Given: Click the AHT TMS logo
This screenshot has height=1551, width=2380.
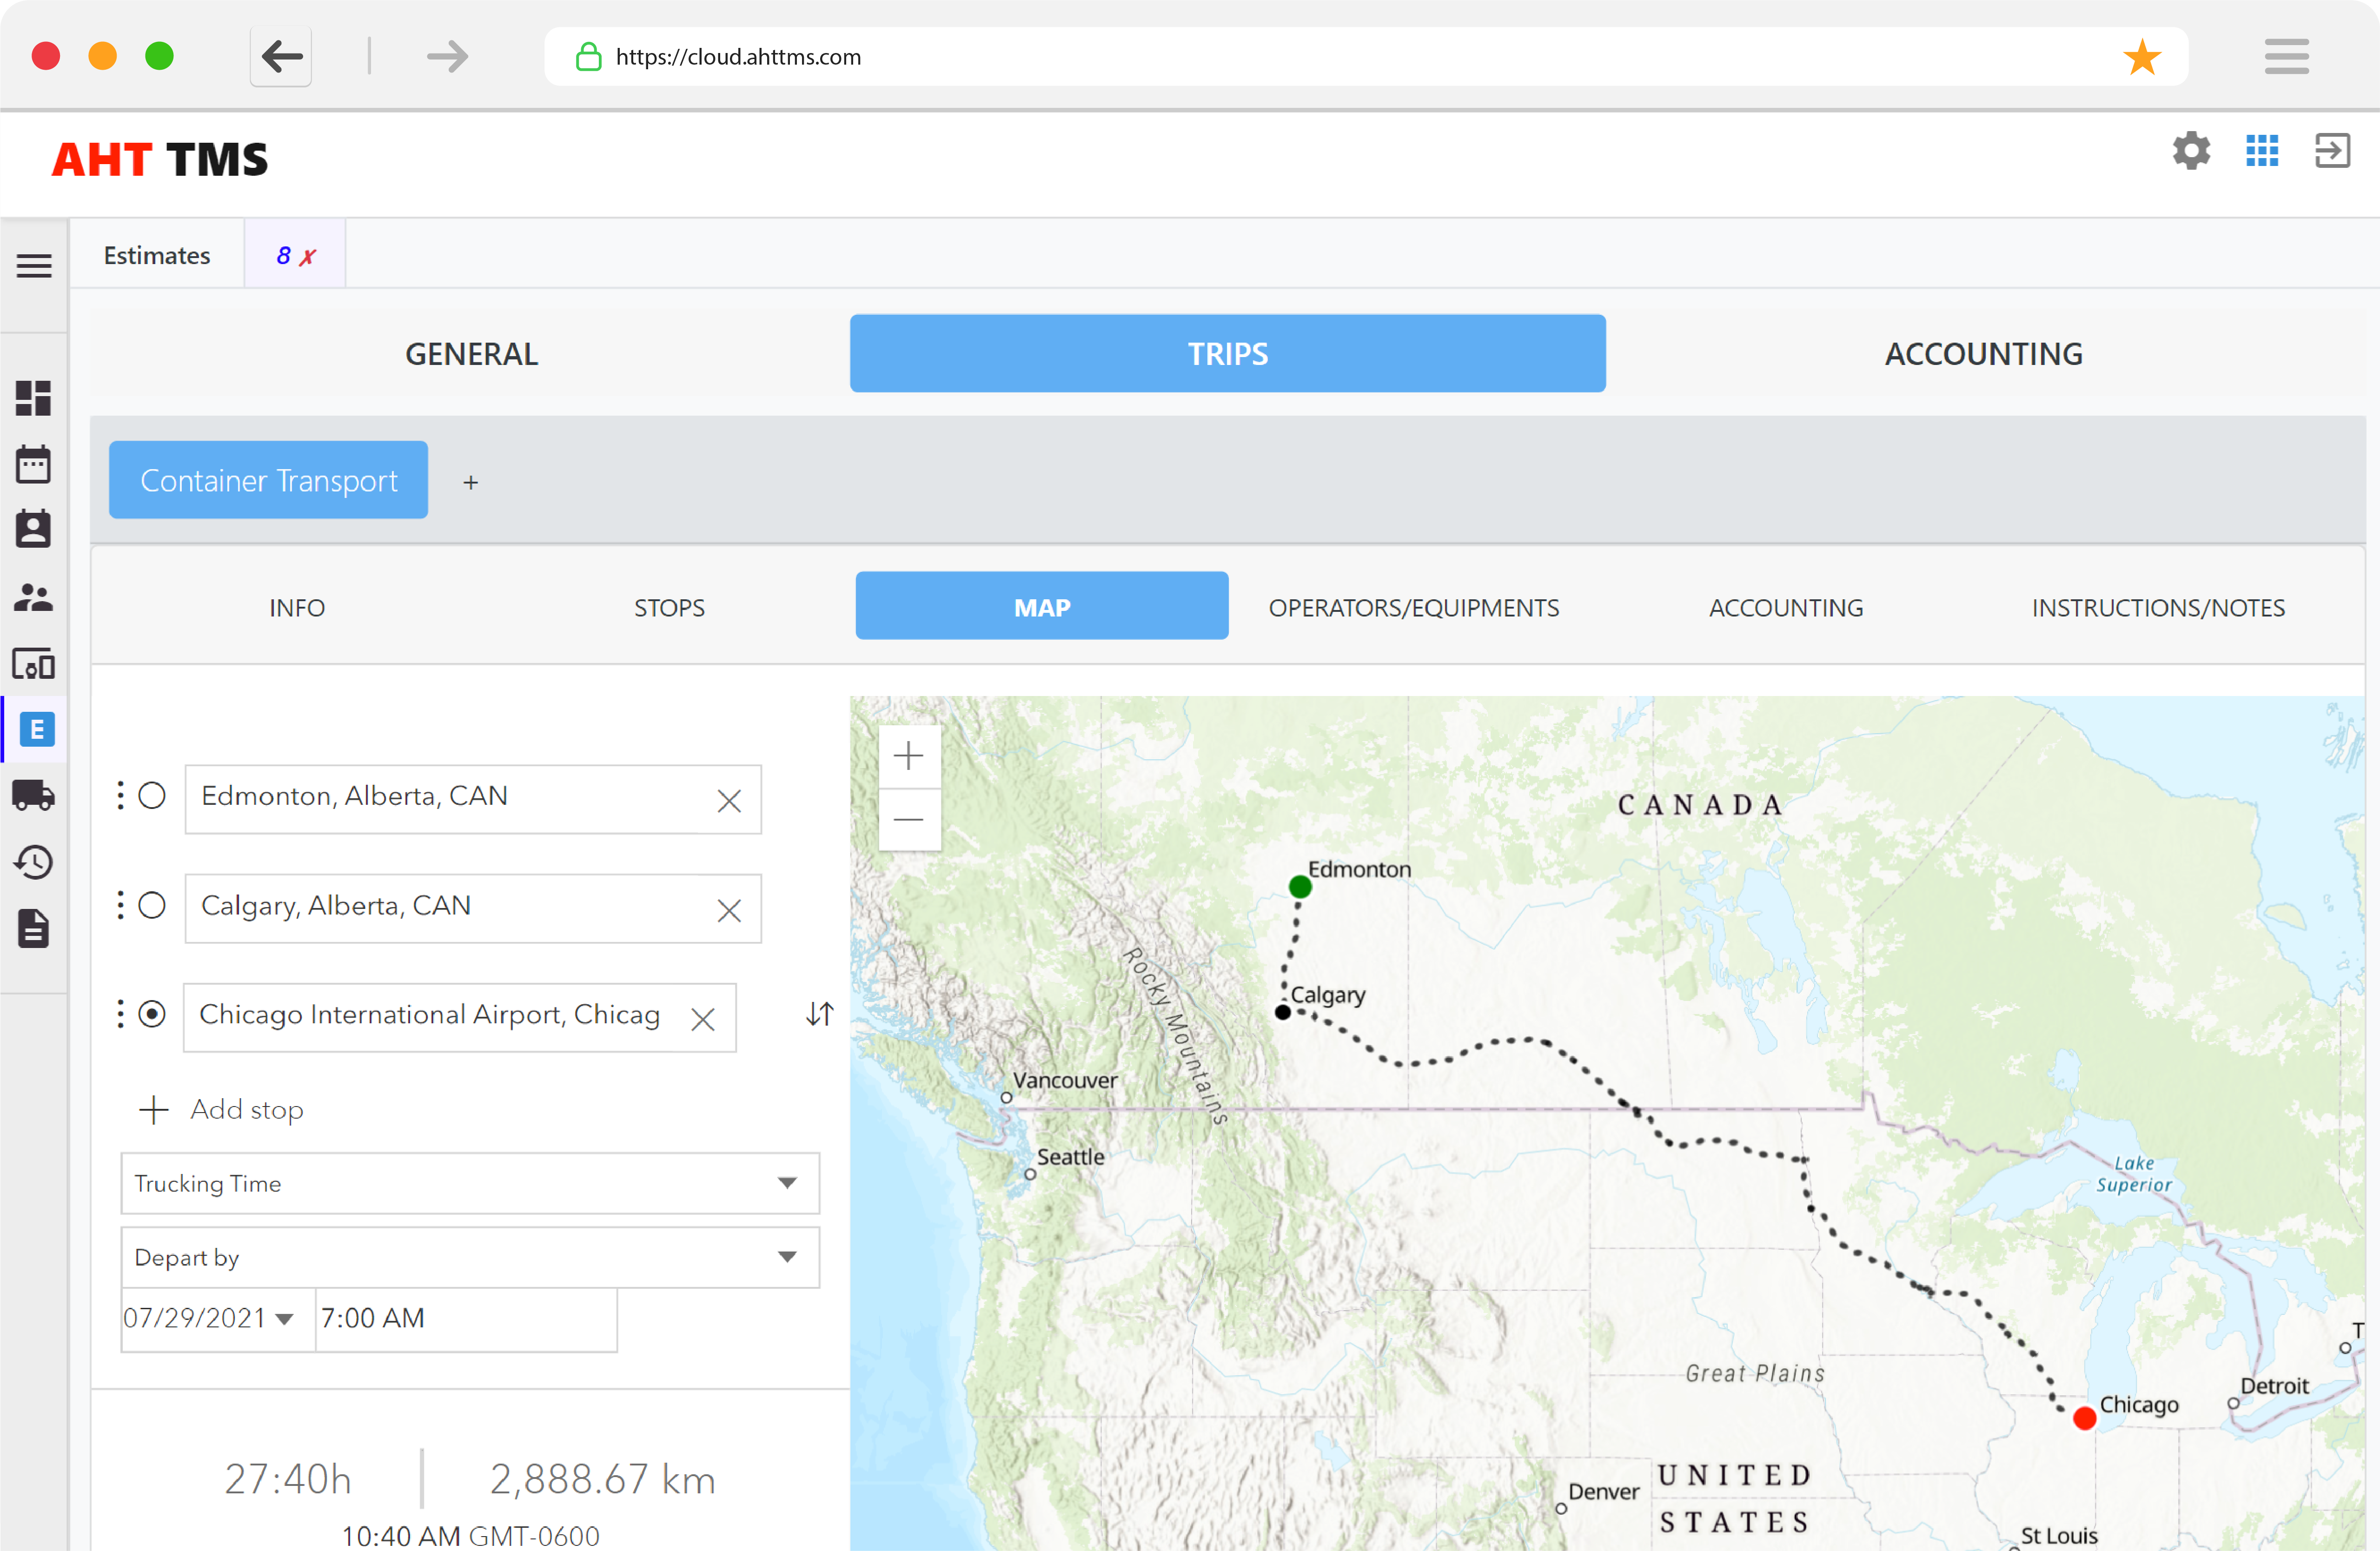Looking at the screenshot, I should point(159,160).
